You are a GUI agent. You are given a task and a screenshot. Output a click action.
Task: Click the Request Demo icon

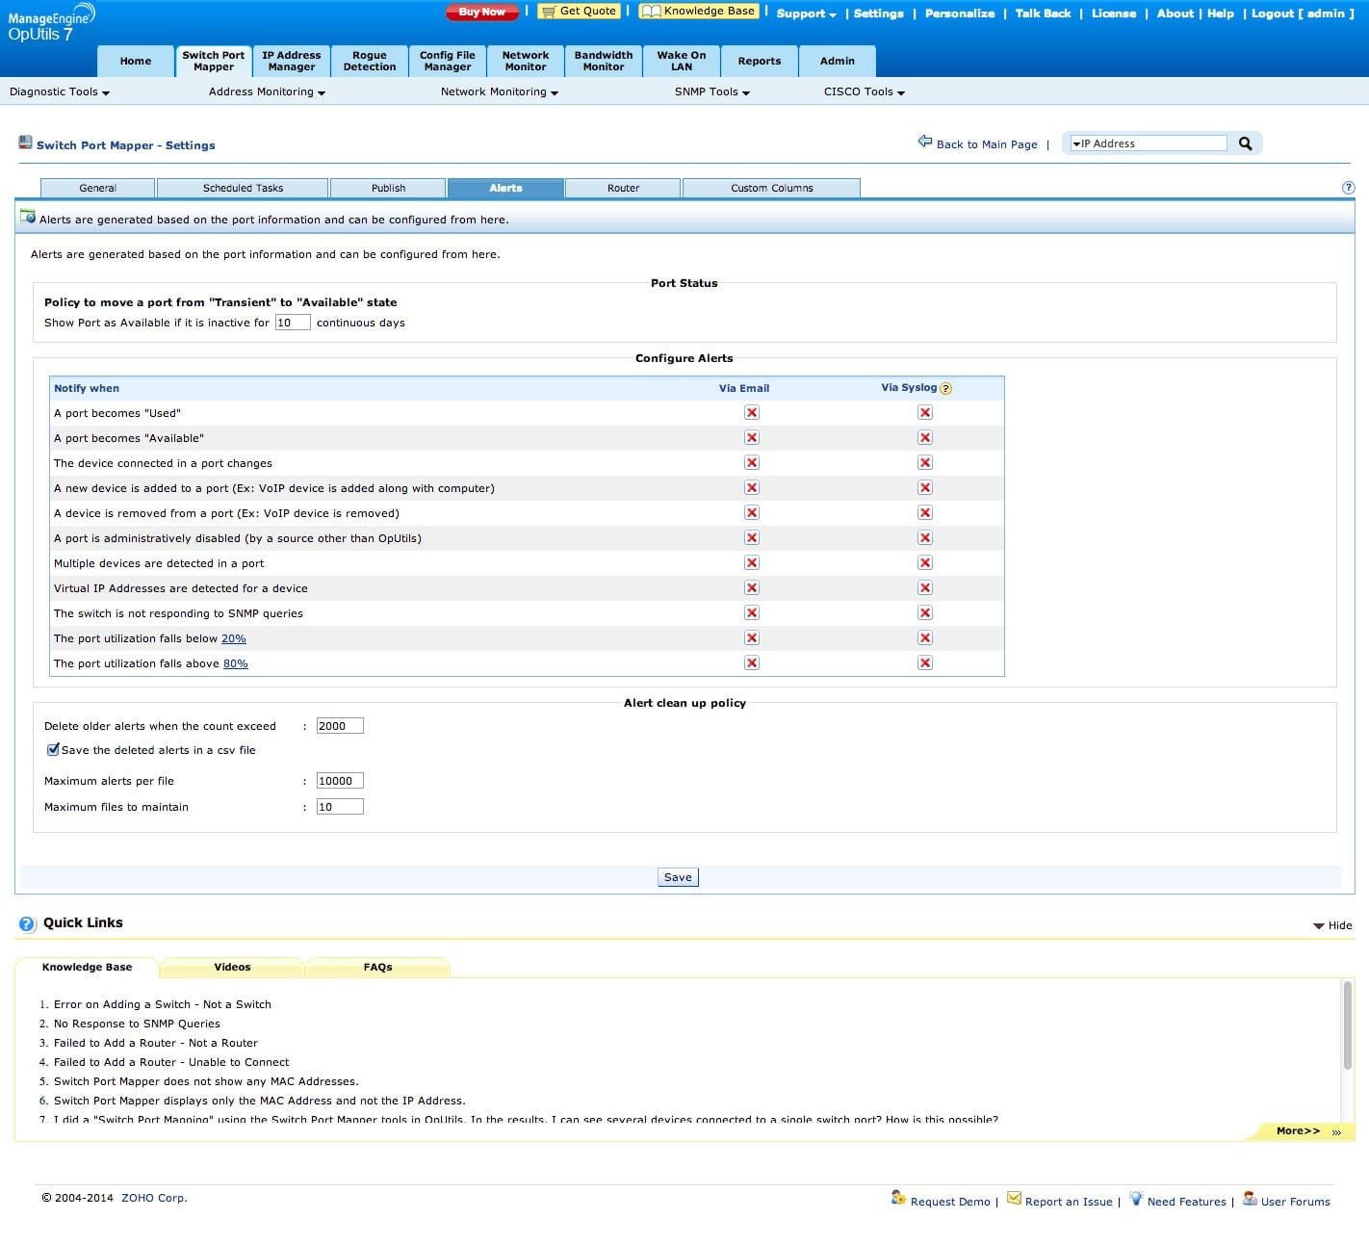click(x=898, y=1198)
